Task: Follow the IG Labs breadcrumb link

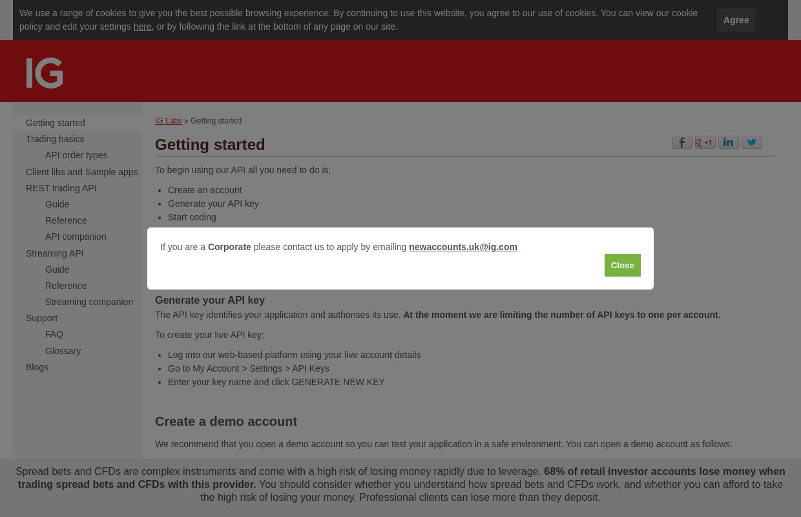Action: (x=169, y=121)
